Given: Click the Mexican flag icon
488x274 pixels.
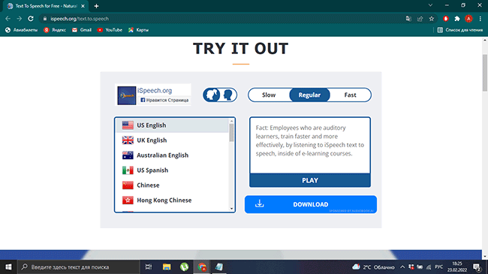Looking at the screenshot, I should 128,170.
